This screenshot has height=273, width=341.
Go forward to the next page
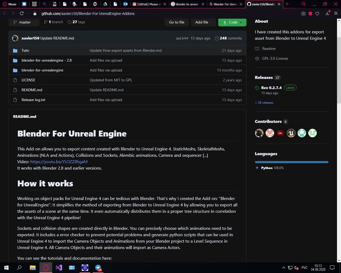[x=13, y=13]
